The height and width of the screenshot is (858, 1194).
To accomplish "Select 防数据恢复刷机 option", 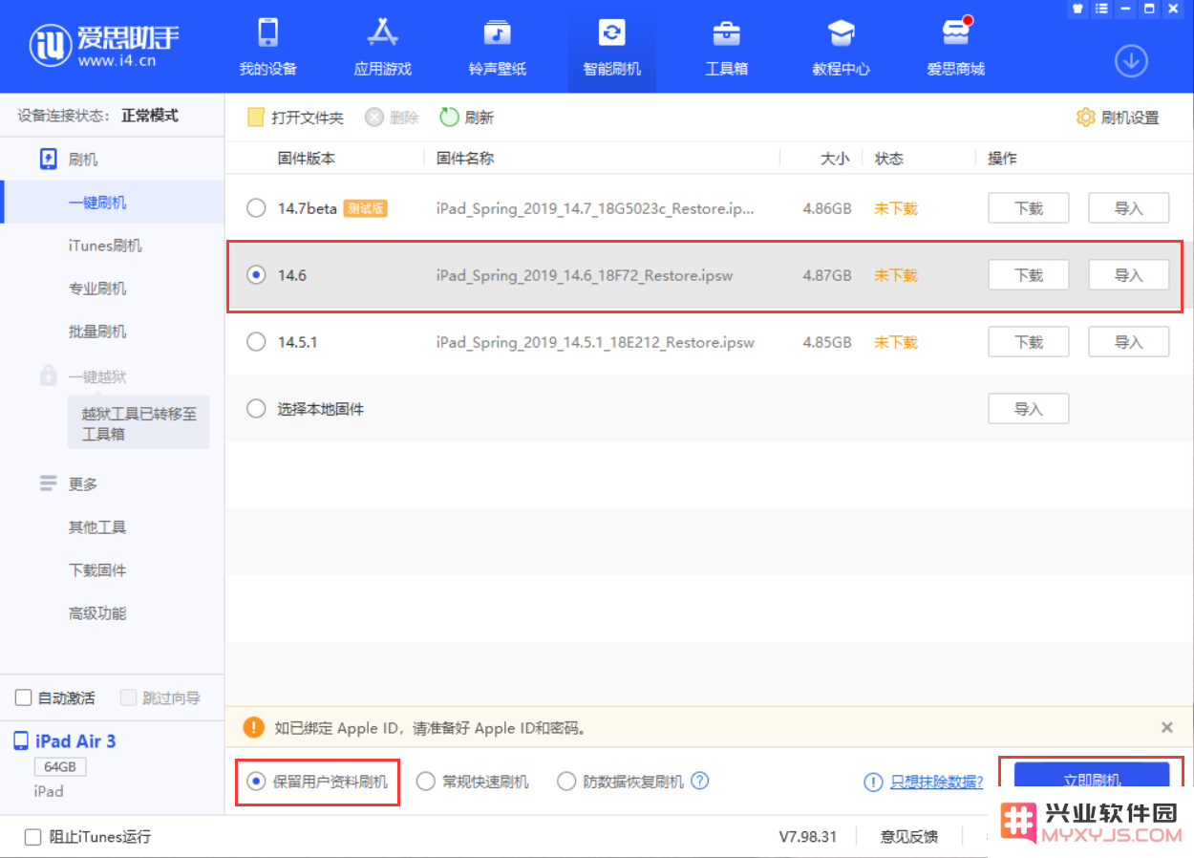I will [621, 782].
